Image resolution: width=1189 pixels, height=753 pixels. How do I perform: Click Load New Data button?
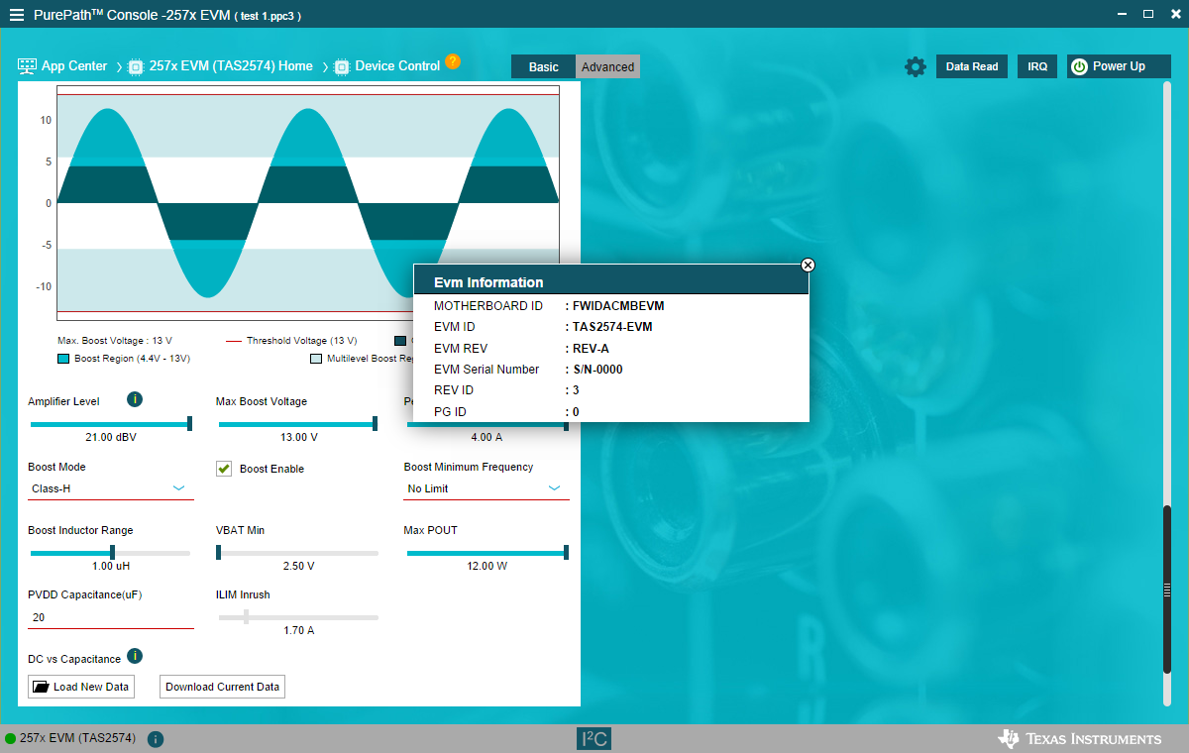(81, 687)
